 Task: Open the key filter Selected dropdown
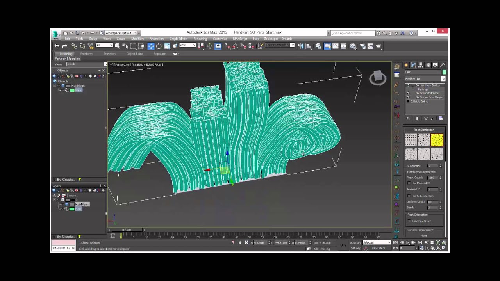[377, 242]
